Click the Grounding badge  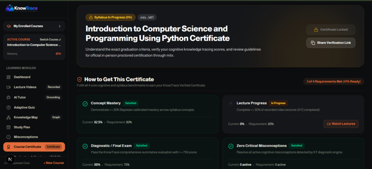pyautogui.click(x=53, y=97)
